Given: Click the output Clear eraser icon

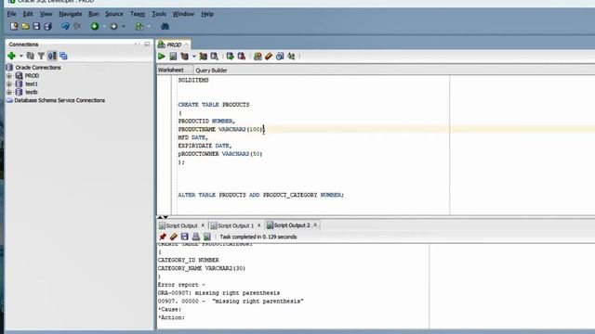Looking at the screenshot, I should click(174, 237).
